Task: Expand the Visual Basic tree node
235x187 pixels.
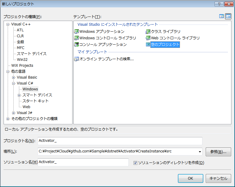Action: 14,77
